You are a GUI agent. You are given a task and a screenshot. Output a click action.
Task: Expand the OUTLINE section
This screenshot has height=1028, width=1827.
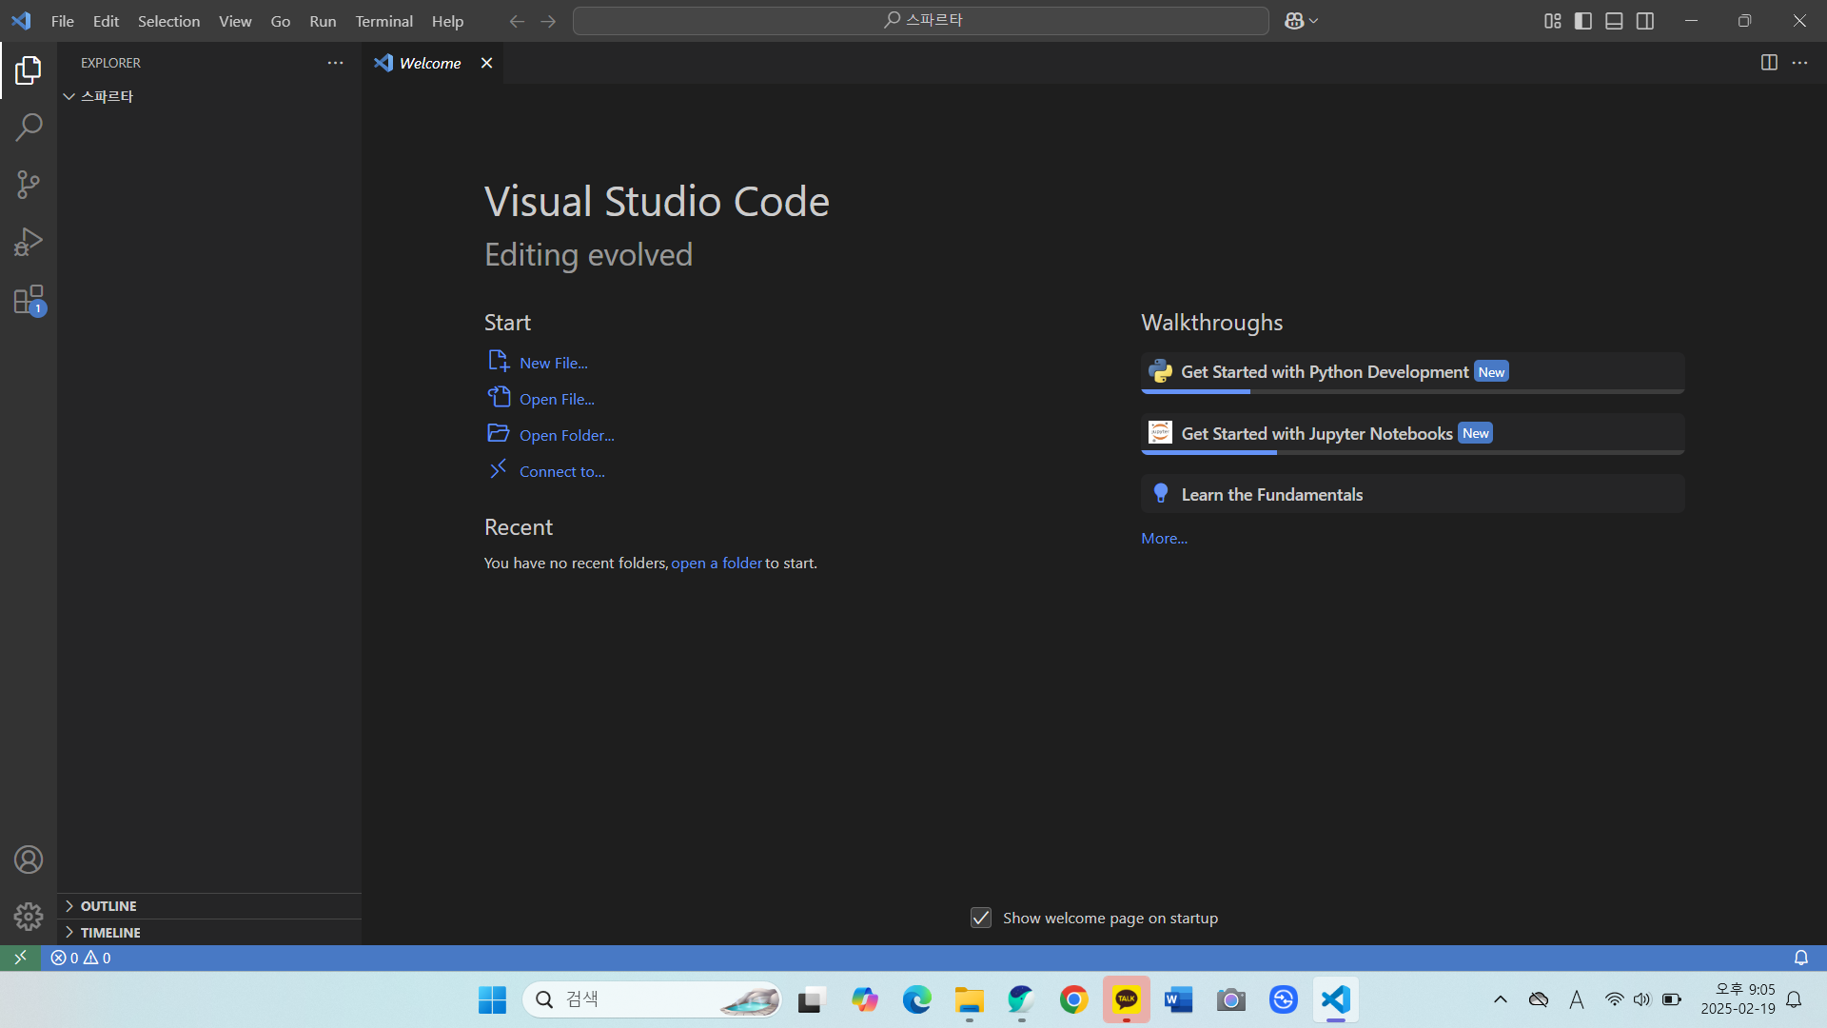pyautogui.click(x=209, y=906)
